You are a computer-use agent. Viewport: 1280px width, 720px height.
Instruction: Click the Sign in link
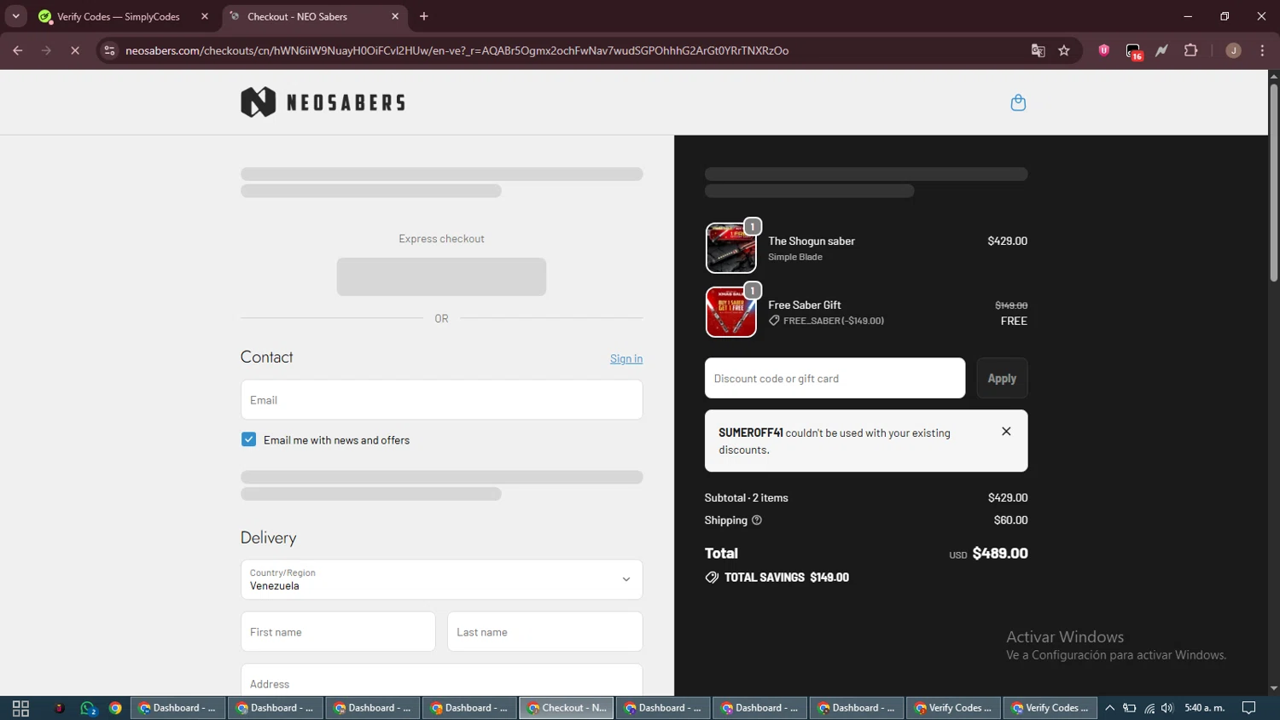click(626, 358)
